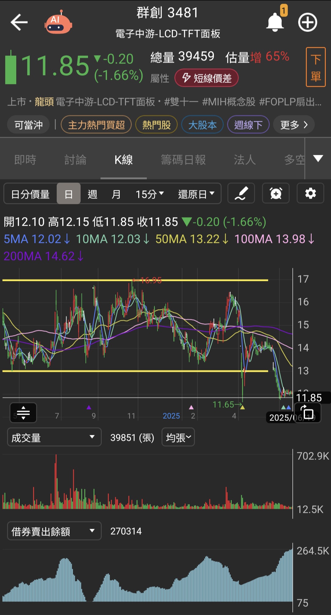Open the notification bell alerts

pyautogui.click(x=275, y=22)
